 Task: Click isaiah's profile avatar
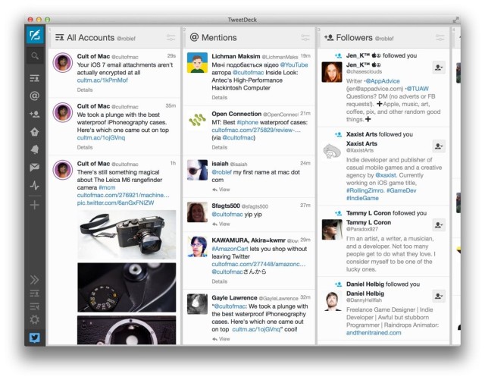coord(197,170)
